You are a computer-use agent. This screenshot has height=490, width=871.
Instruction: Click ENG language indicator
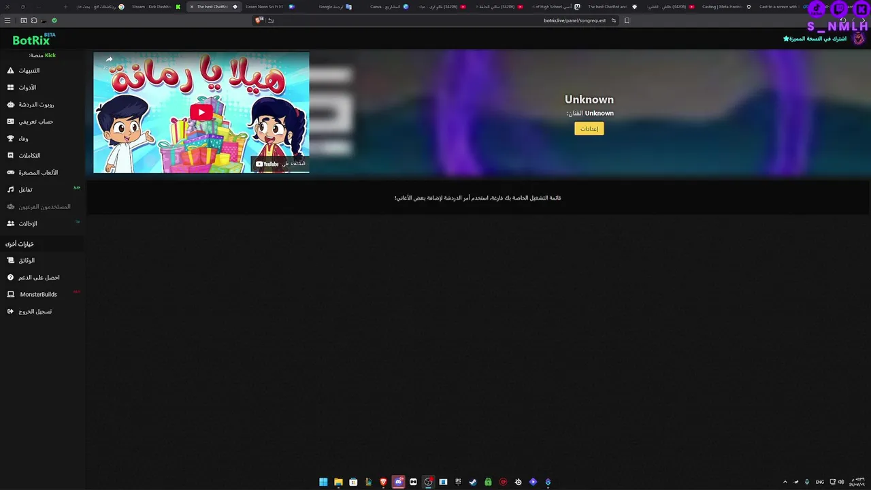pos(819,482)
